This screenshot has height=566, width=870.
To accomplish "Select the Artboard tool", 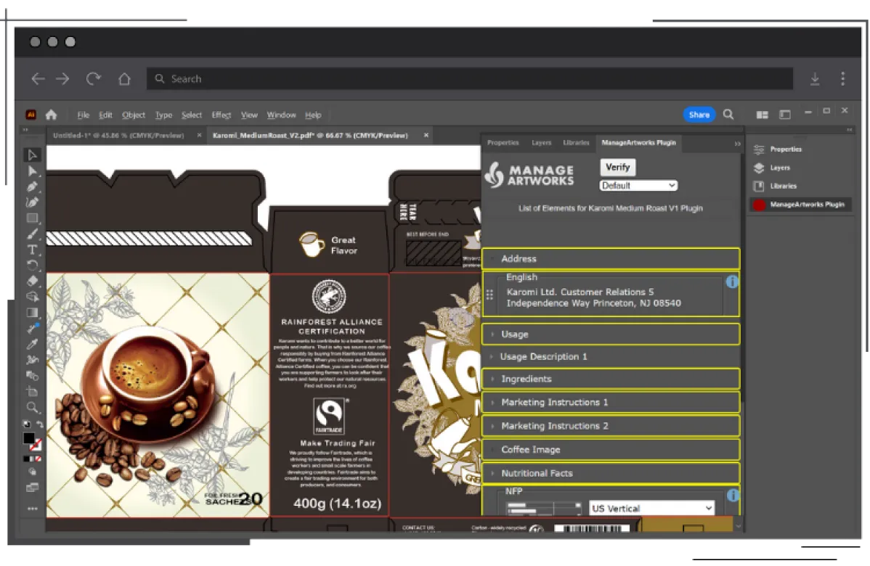I will [x=32, y=391].
